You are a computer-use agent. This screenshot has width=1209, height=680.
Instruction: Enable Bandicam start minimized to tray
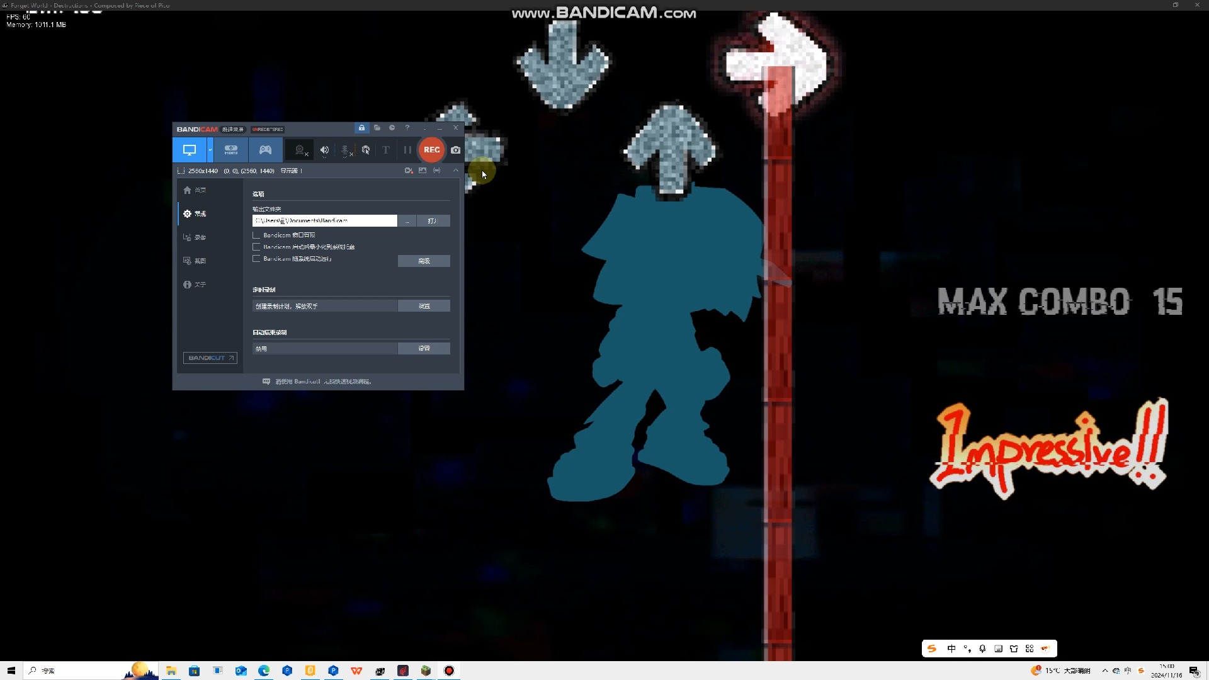click(x=256, y=247)
